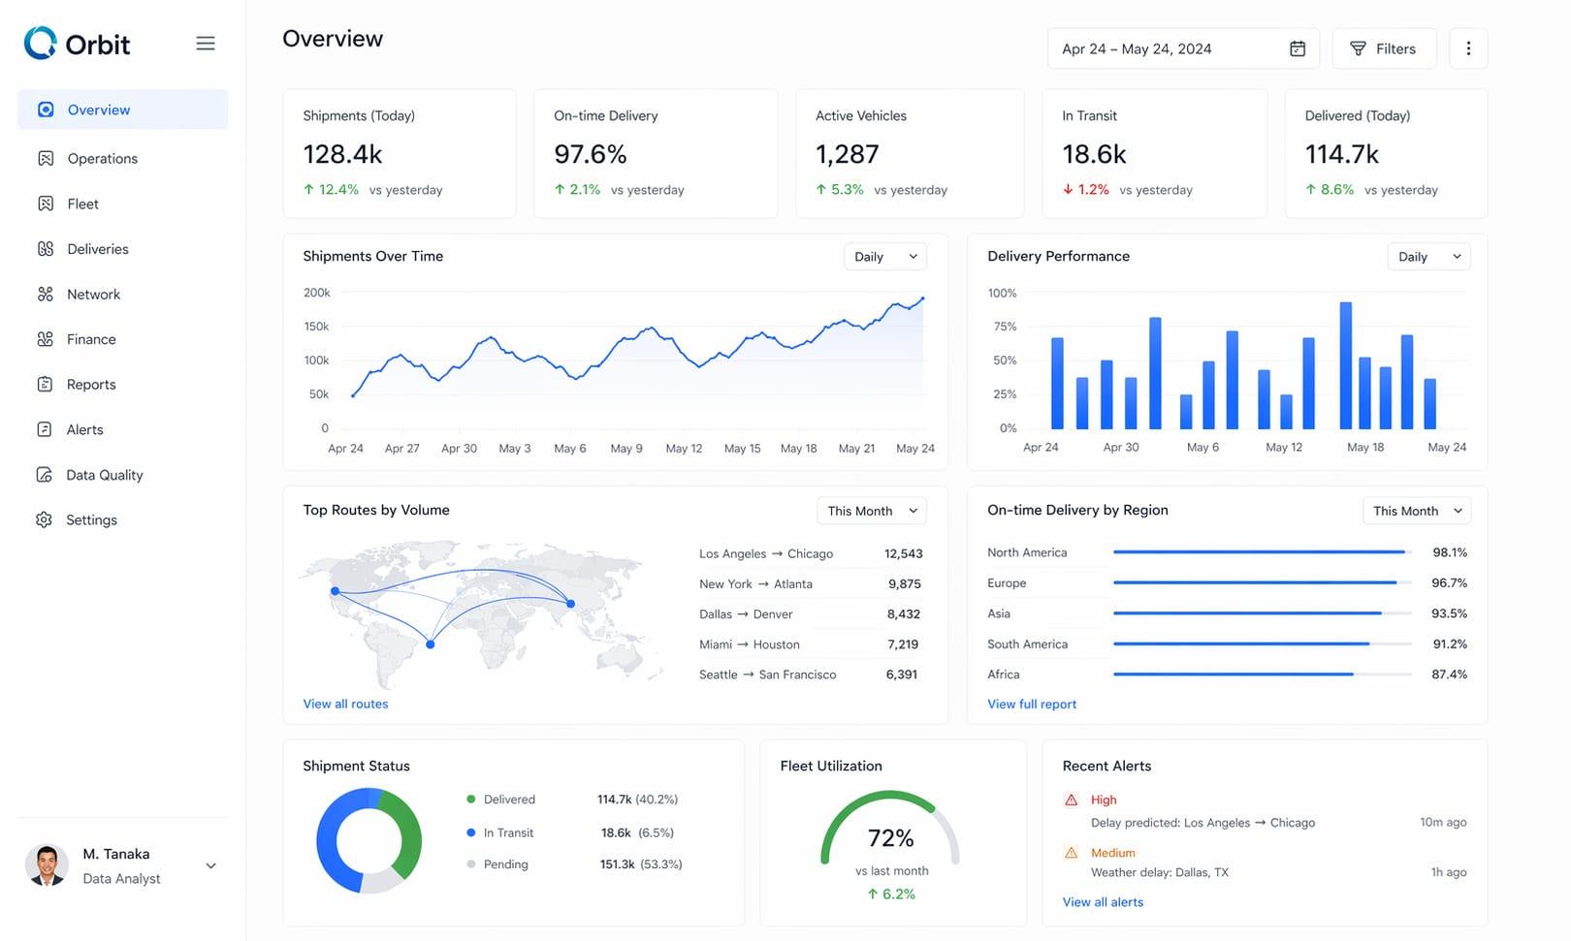
Task: Click the Reports sidebar icon
Action: (45, 384)
